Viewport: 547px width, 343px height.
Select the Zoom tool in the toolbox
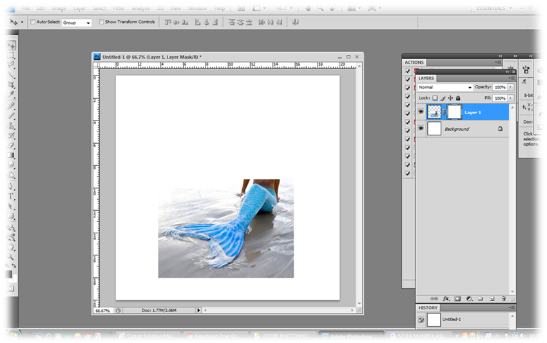(11, 257)
